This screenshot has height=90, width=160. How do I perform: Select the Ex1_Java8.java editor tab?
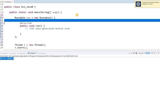(x=6, y=2)
